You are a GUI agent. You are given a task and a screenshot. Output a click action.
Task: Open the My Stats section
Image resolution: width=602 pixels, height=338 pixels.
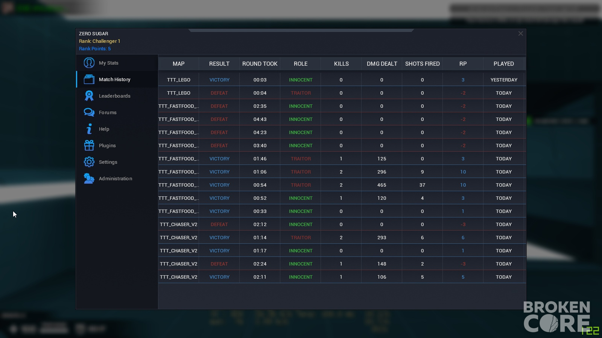click(x=108, y=63)
